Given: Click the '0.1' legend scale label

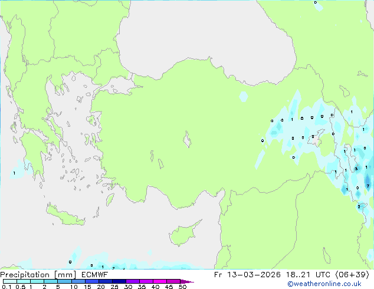Looking at the screenshot, I should click(x=6, y=287).
